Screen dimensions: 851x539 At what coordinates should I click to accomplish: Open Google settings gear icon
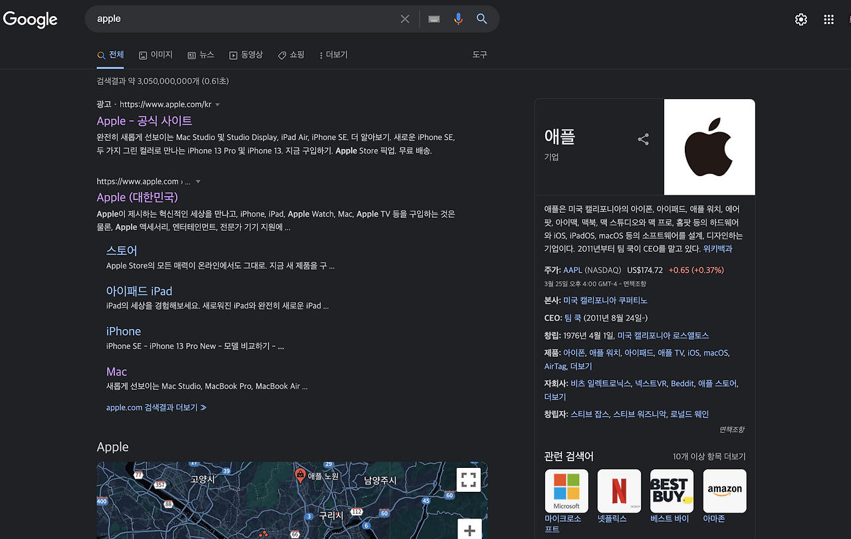[x=801, y=19]
